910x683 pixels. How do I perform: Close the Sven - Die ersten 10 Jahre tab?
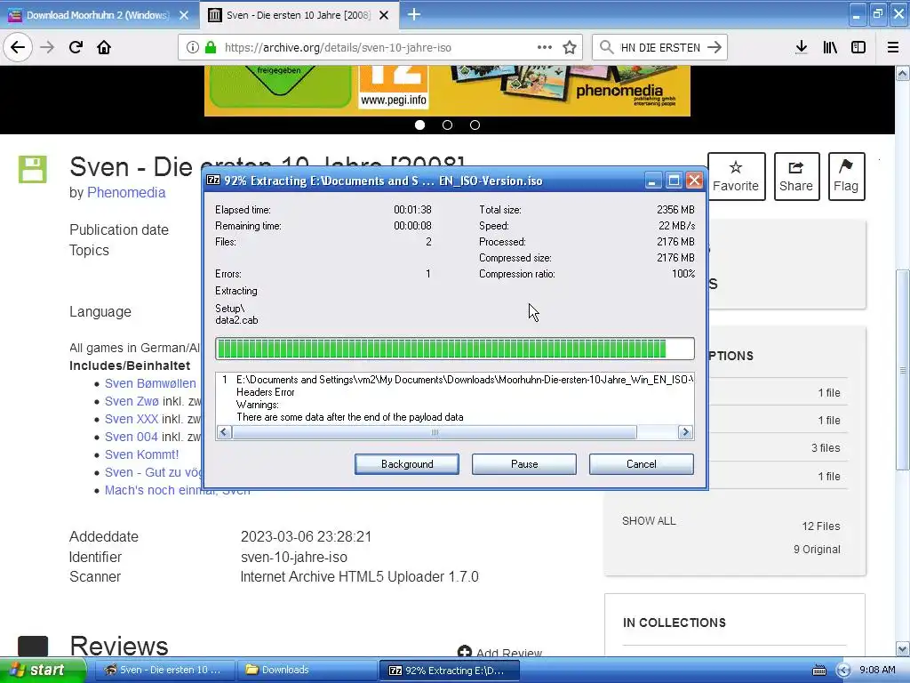click(384, 15)
